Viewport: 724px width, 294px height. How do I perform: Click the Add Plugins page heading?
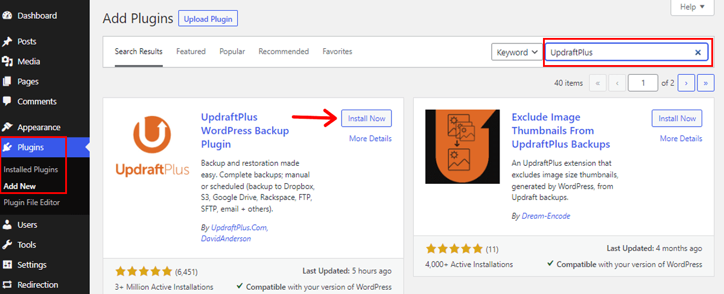[x=138, y=19]
